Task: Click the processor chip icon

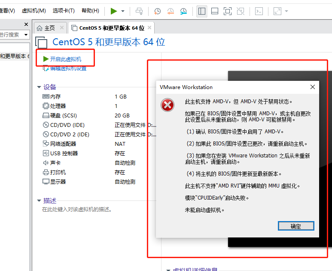Action: (46, 106)
